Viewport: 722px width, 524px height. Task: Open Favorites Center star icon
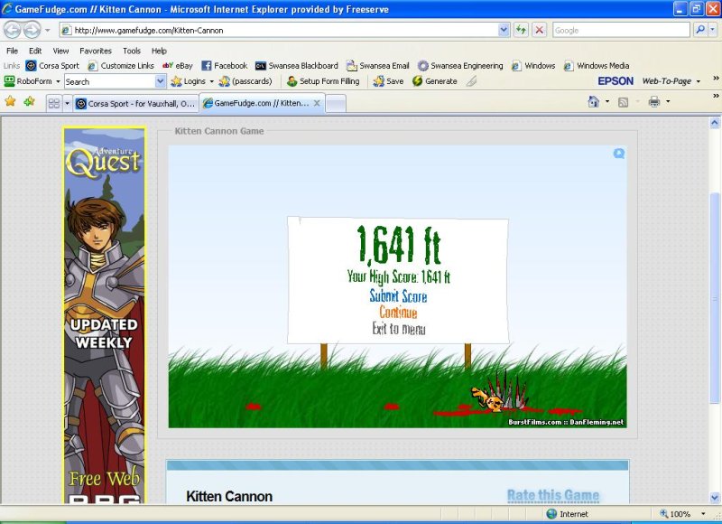click(x=11, y=102)
